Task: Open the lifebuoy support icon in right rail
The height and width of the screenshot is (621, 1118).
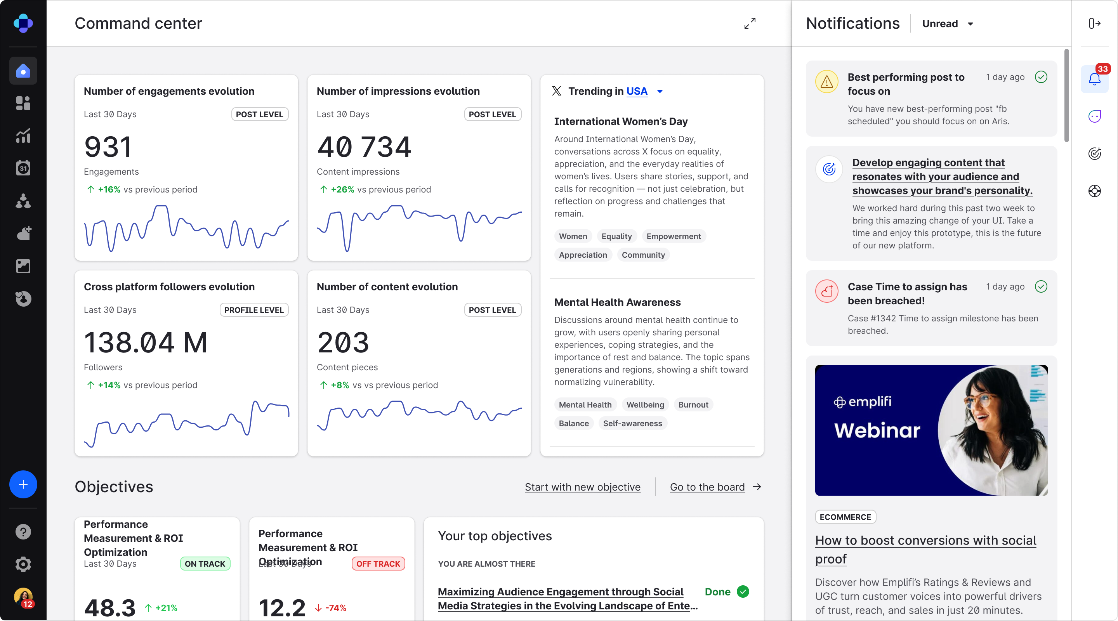Action: [x=1095, y=191]
